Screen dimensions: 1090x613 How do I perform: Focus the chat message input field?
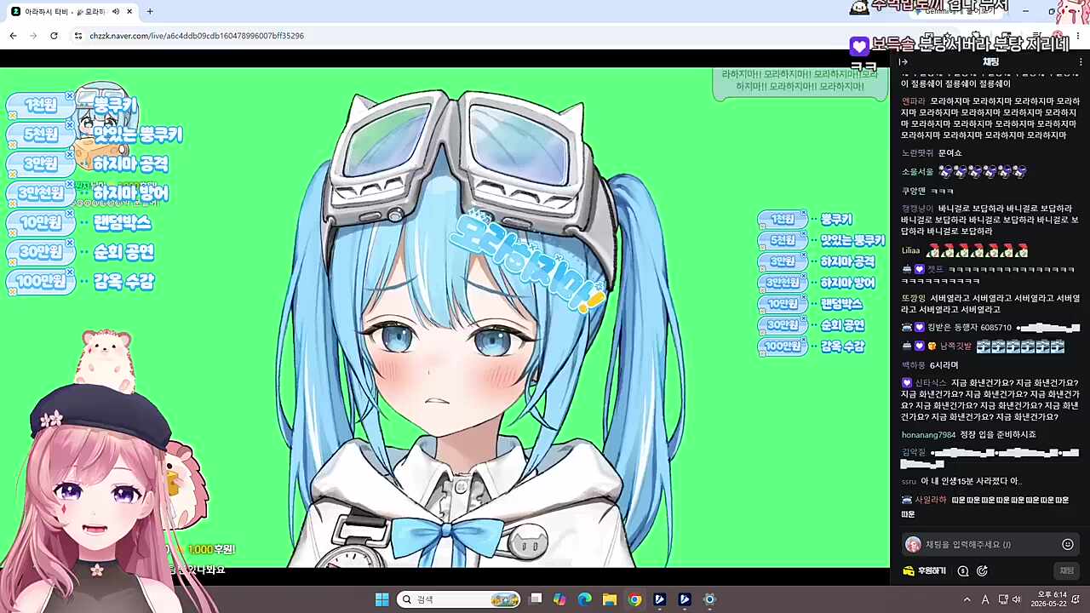pos(980,544)
